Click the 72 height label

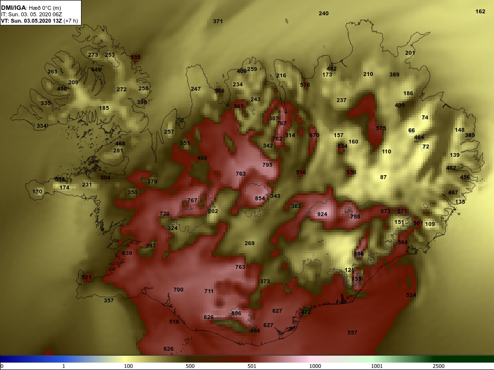tap(426, 147)
